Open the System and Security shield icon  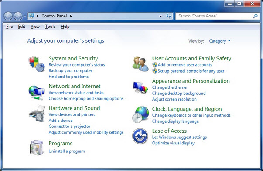(37, 64)
